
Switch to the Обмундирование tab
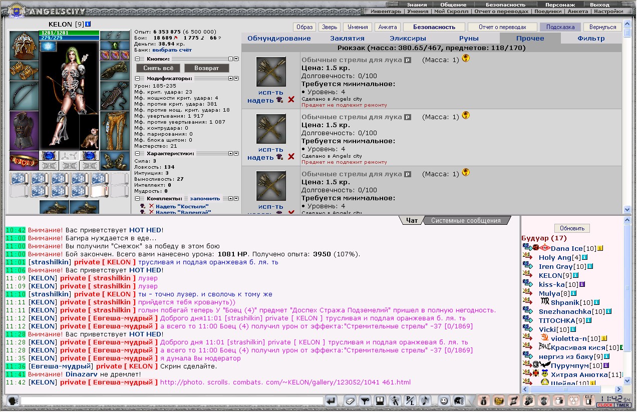[x=279, y=39]
